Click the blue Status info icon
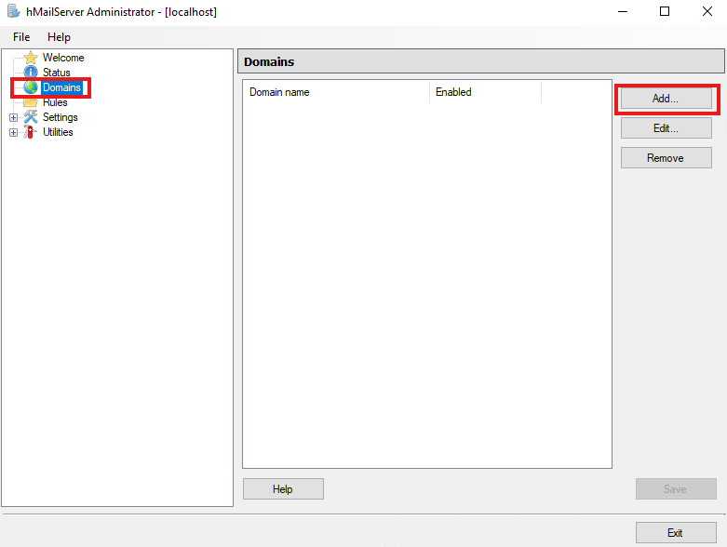The width and height of the screenshot is (727, 547). pyautogui.click(x=31, y=73)
